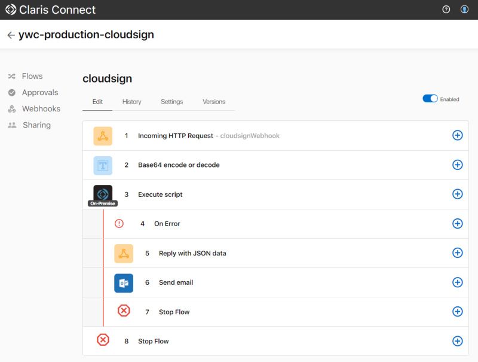Open the user account profile icon

click(x=464, y=10)
